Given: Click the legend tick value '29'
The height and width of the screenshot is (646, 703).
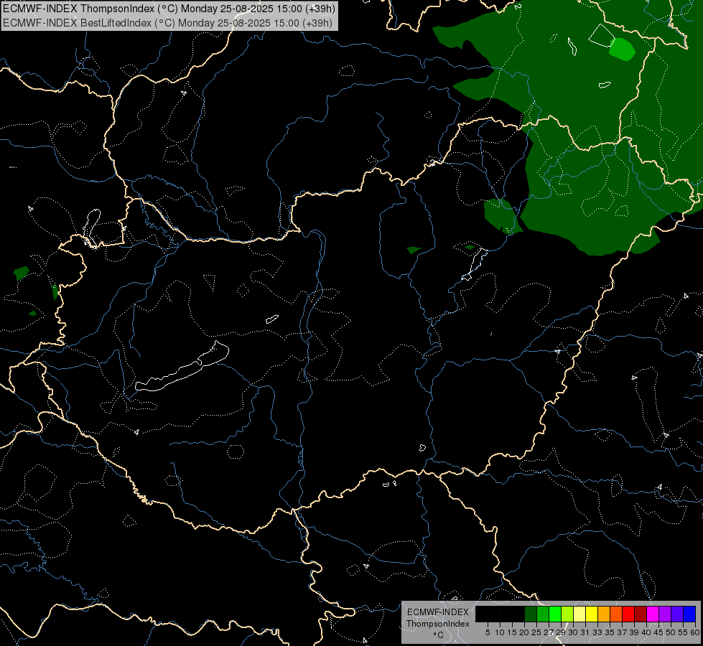Looking at the screenshot, I should [560, 632].
